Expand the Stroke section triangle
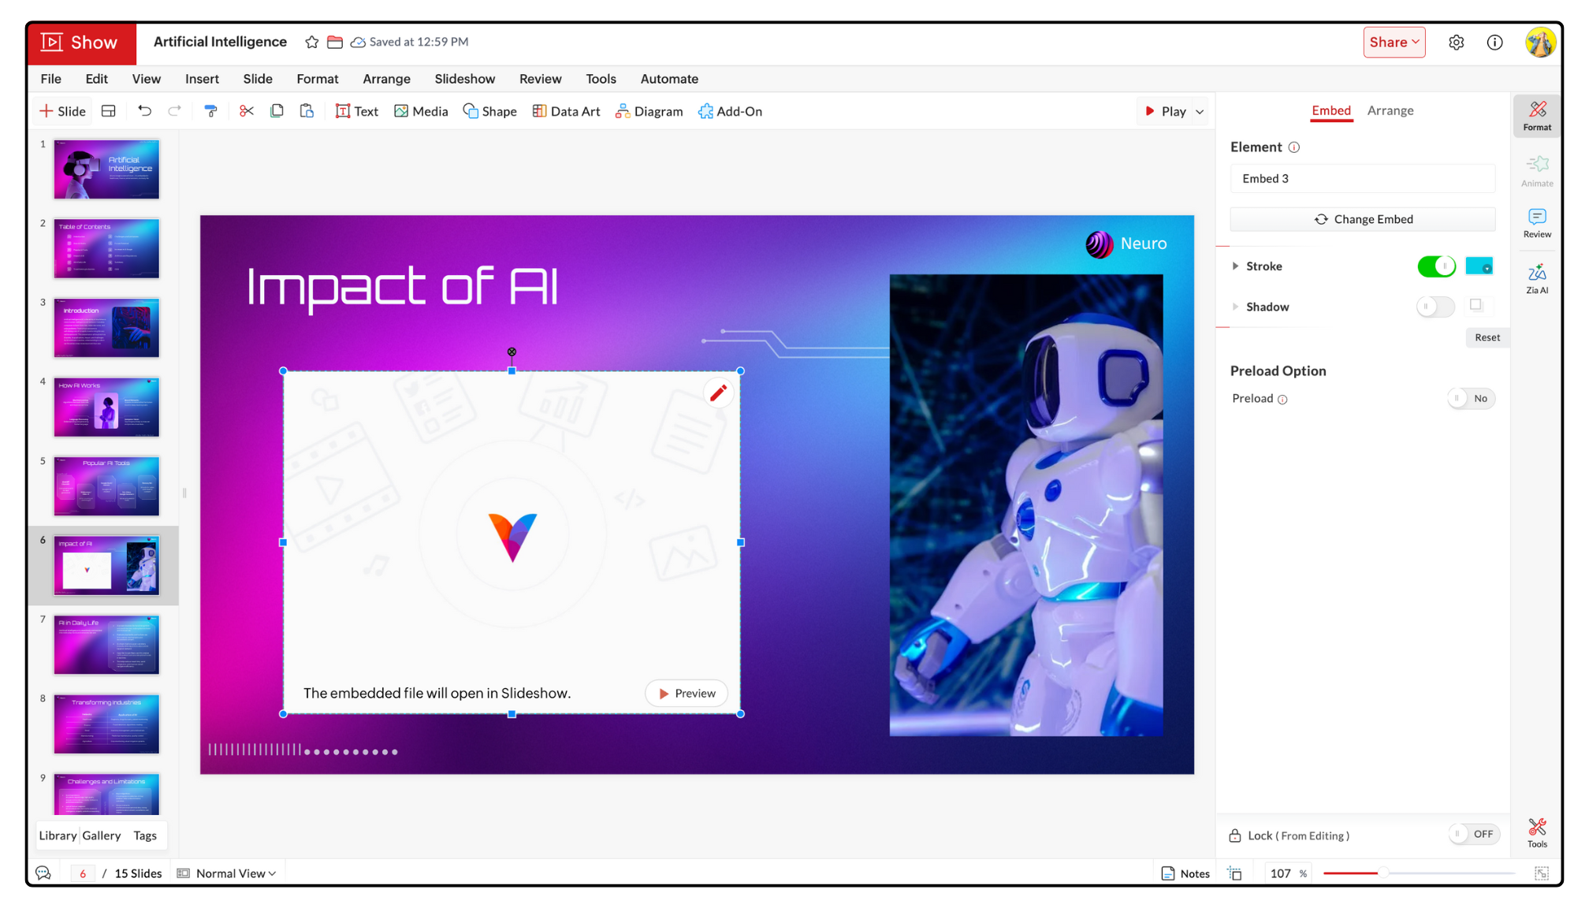The width and height of the screenshot is (1589, 908). pyautogui.click(x=1235, y=266)
